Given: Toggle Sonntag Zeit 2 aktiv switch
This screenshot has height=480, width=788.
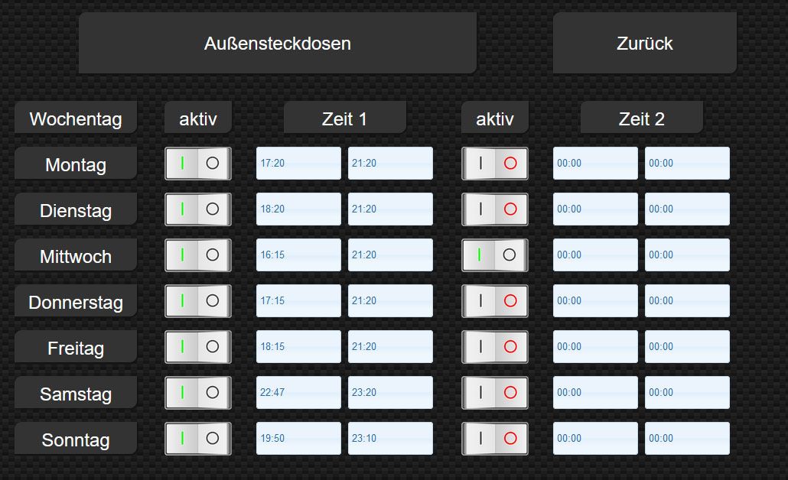Looking at the screenshot, I should click(495, 439).
